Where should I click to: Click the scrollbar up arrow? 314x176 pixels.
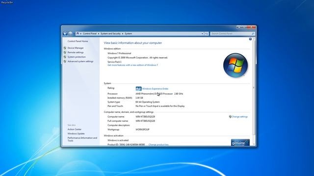coord(254,39)
